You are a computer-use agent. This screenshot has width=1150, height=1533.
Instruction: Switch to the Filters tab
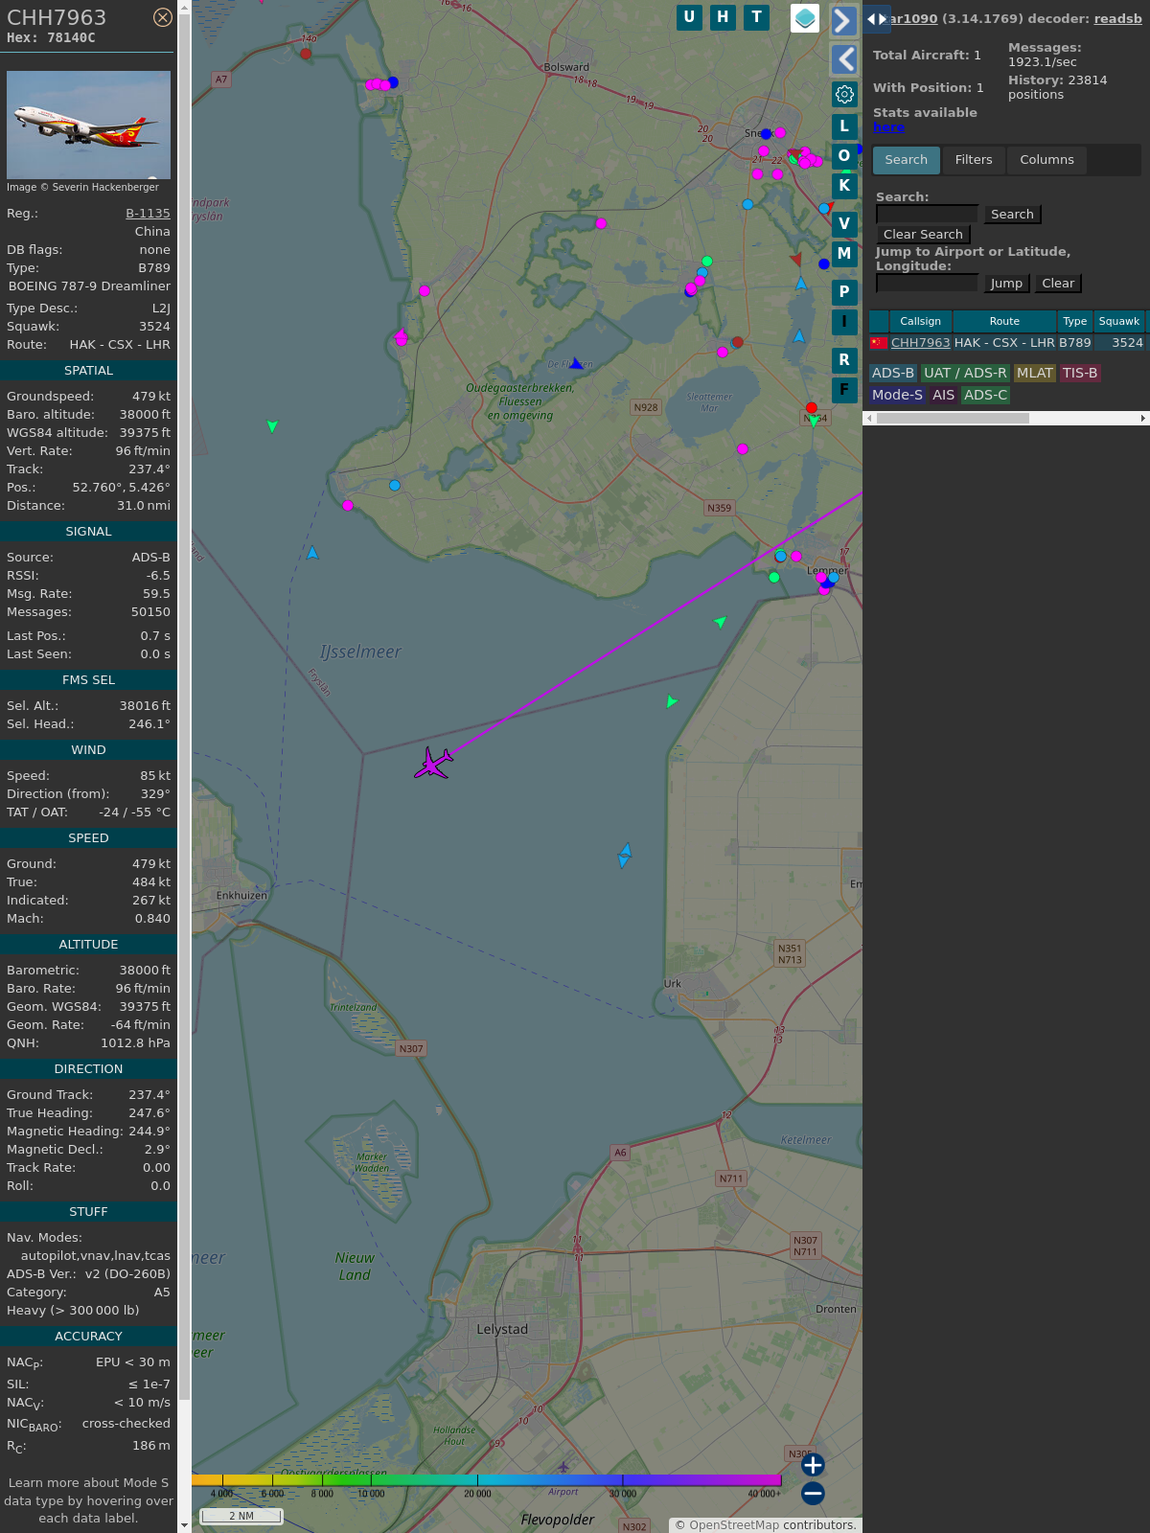point(973,160)
